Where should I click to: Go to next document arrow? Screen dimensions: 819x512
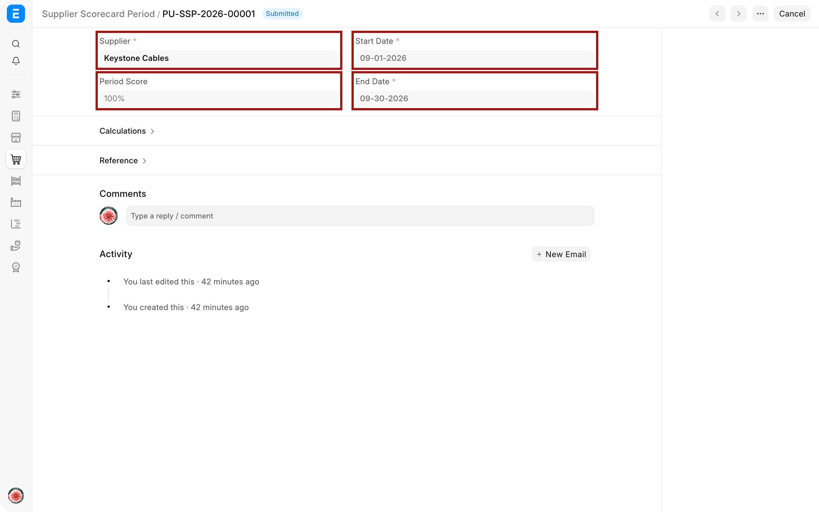click(x=739, y=14)
